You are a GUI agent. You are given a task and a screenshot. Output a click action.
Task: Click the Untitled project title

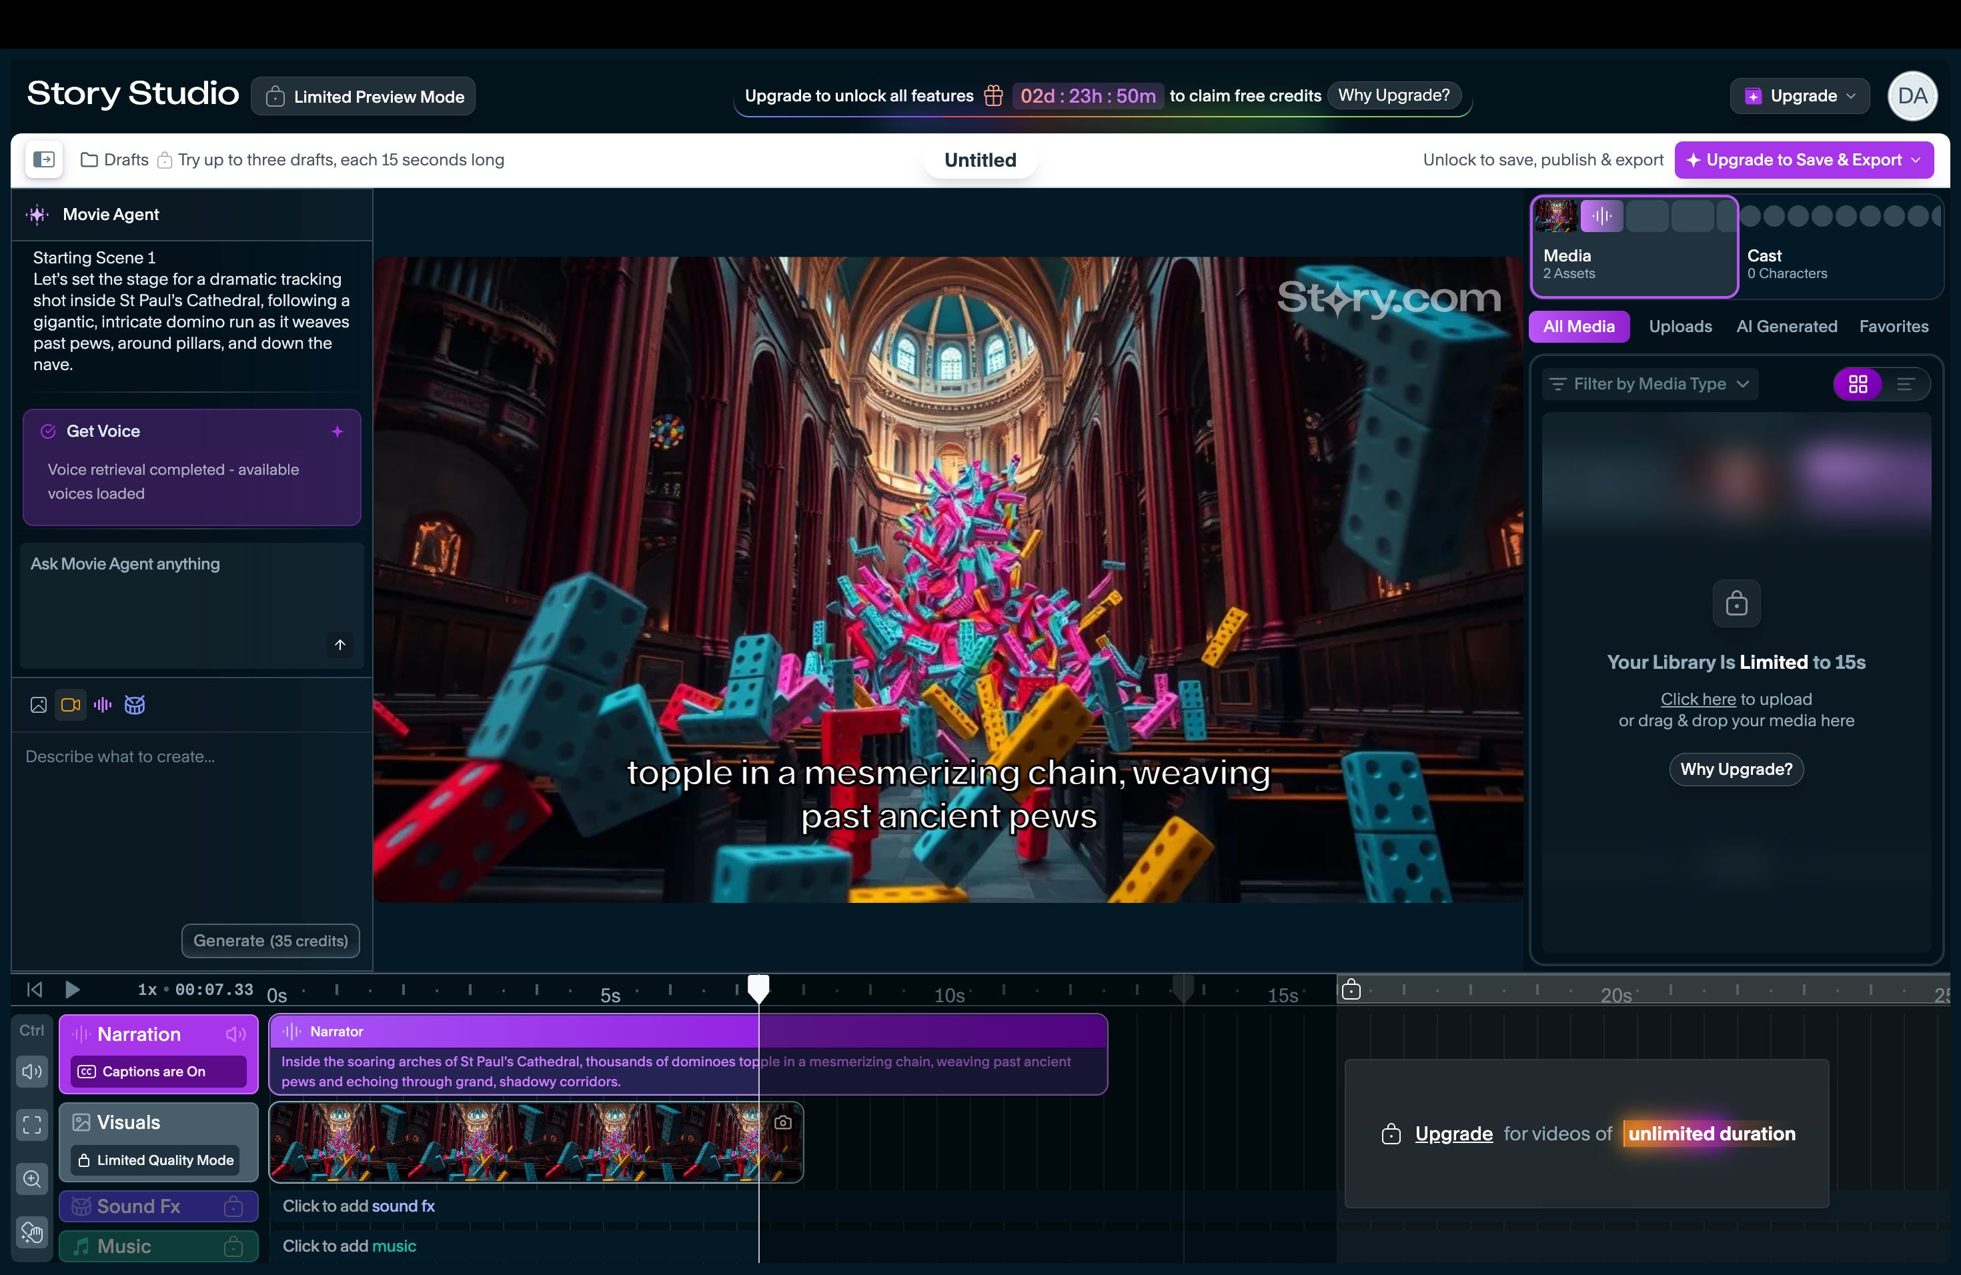980,160
